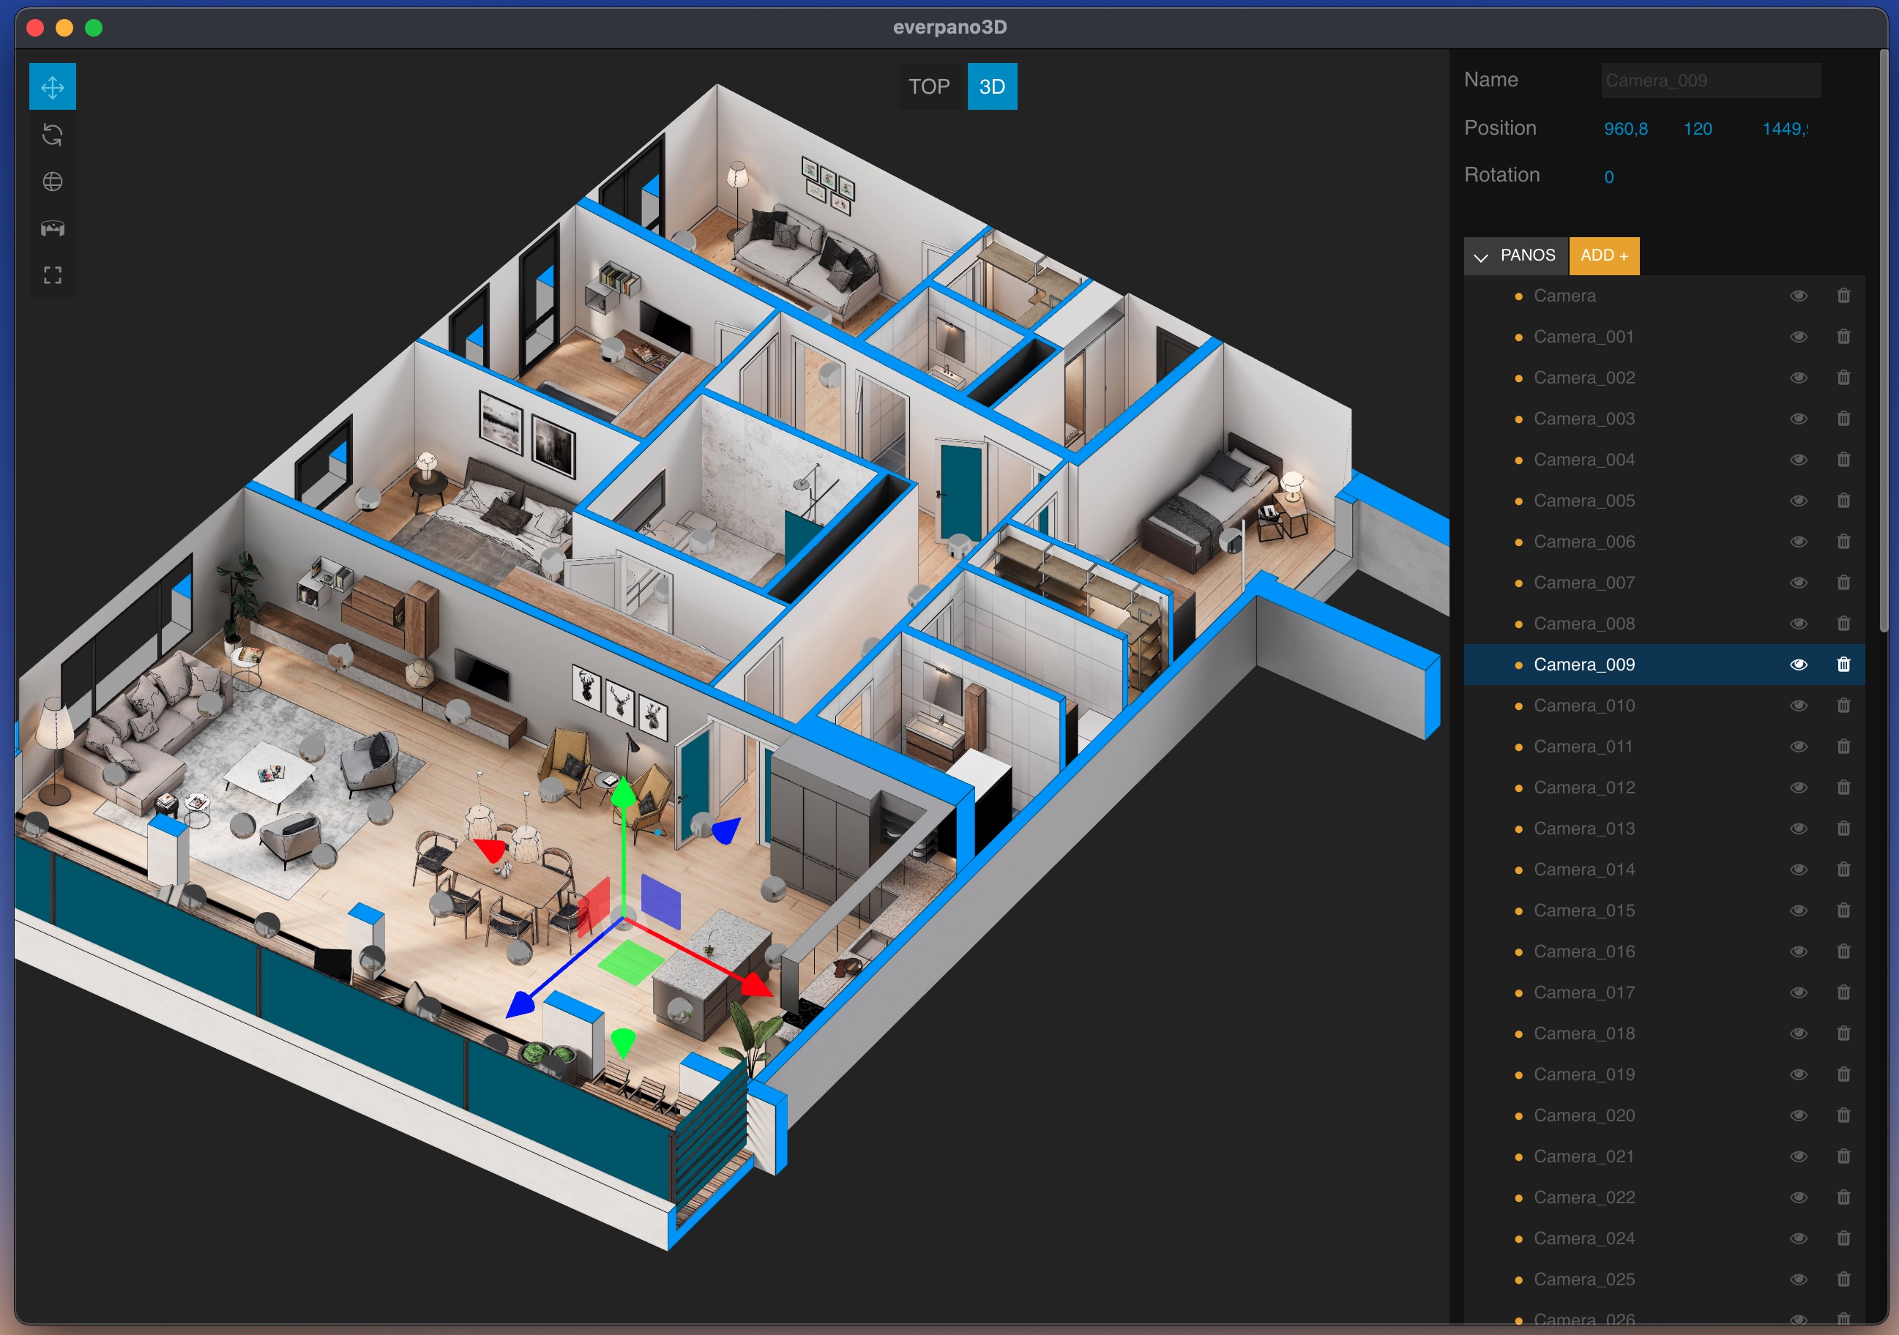Toggle visibility of Camera_001

coord(1798,337)
